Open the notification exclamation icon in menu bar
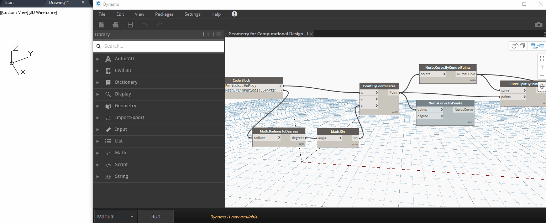 (234, 14)
